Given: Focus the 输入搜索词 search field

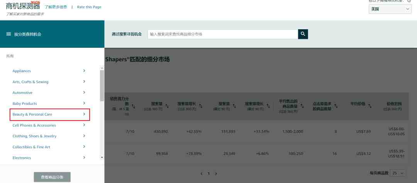Looking at the screenshot, I should click(223, 34).
